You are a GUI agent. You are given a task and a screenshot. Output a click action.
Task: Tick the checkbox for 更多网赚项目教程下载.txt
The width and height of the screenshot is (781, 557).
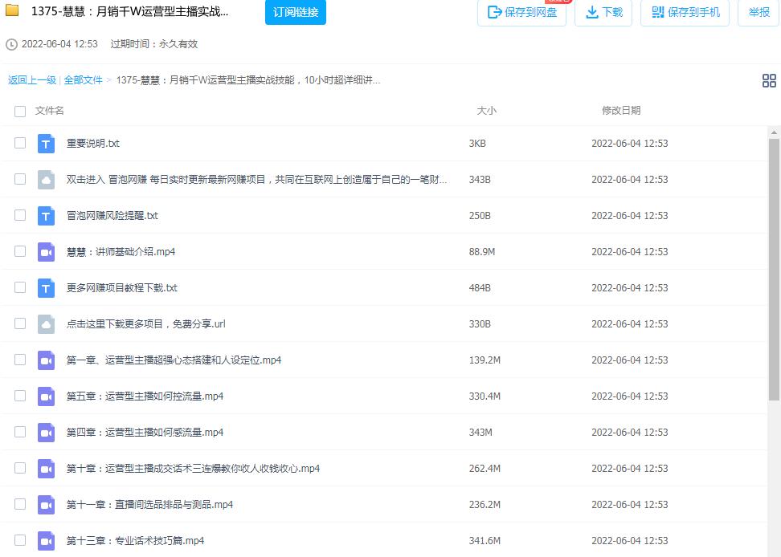point(20,288)
